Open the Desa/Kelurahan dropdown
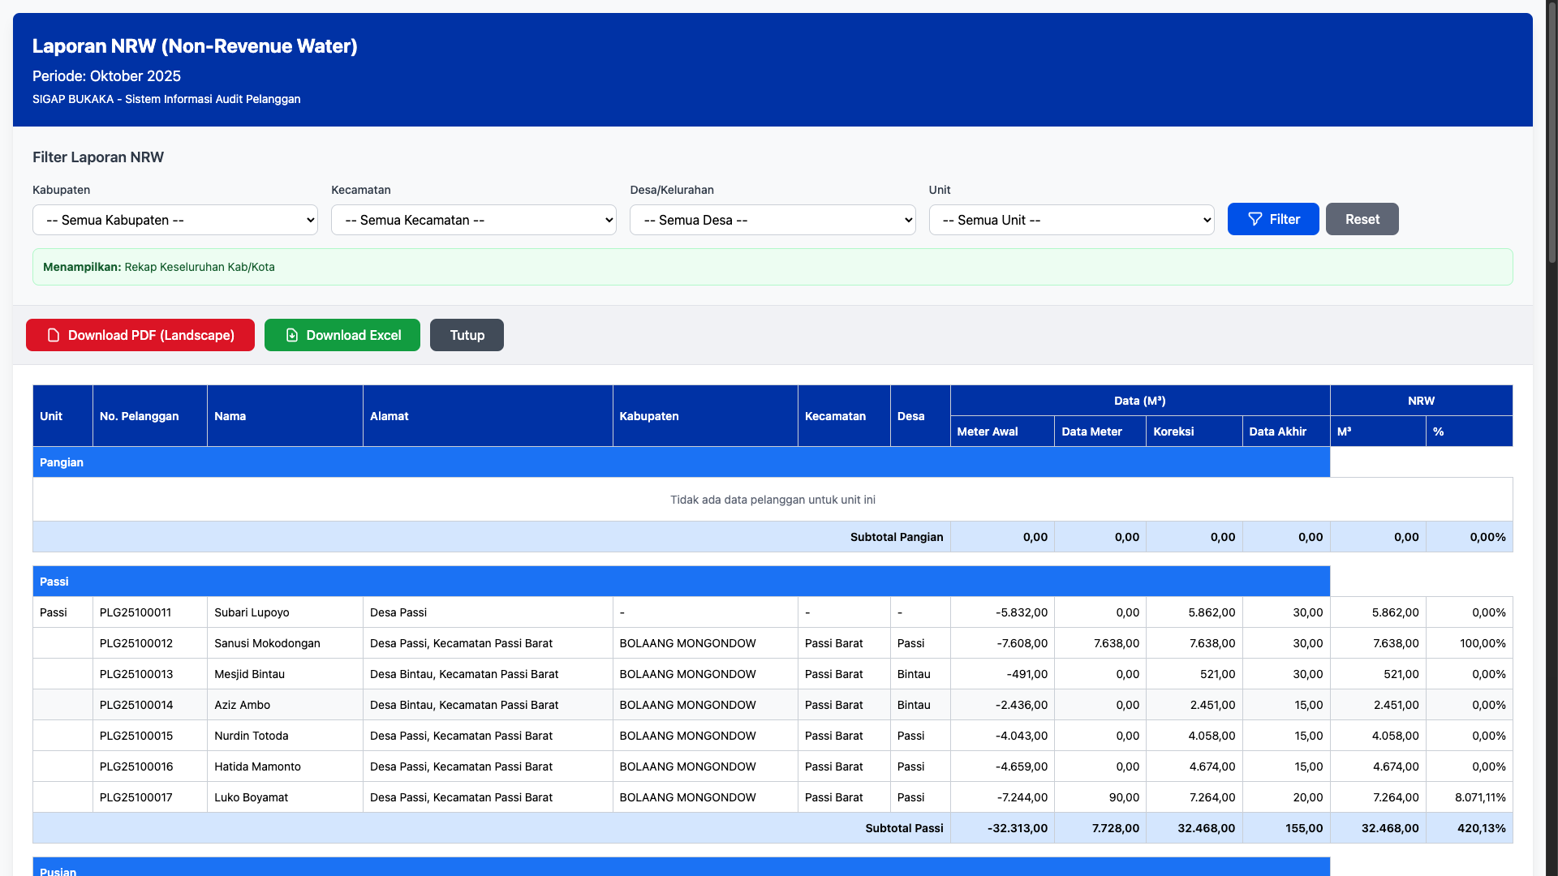Viewport: 1558px width, 876px height. (x=773, y=220)
